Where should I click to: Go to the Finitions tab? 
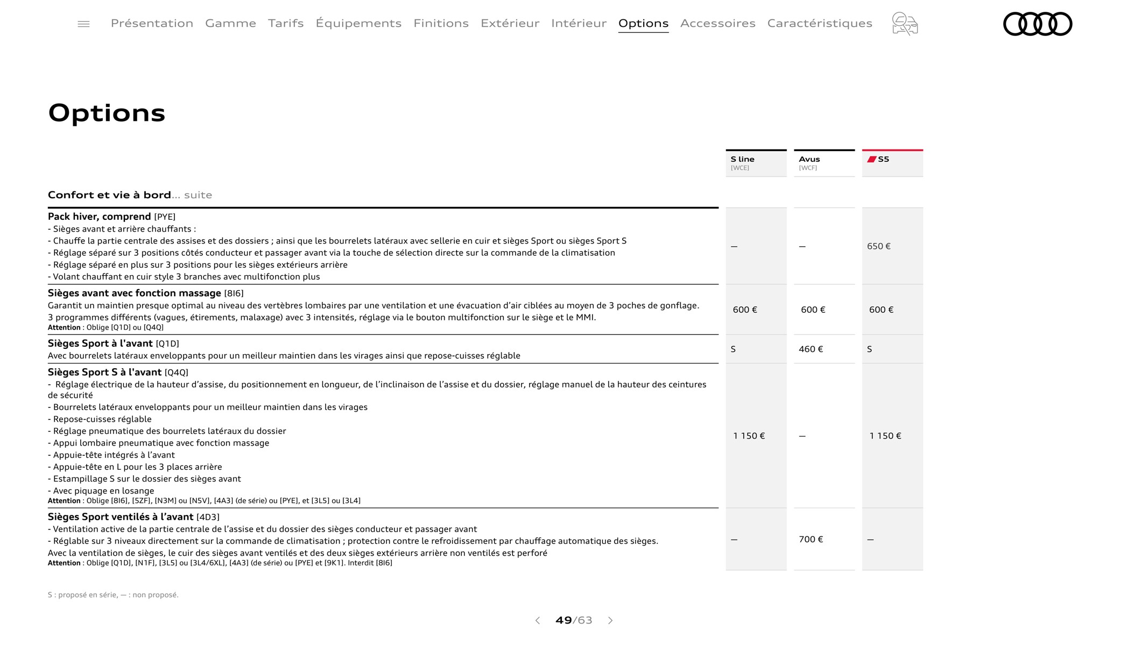[441, 23]
